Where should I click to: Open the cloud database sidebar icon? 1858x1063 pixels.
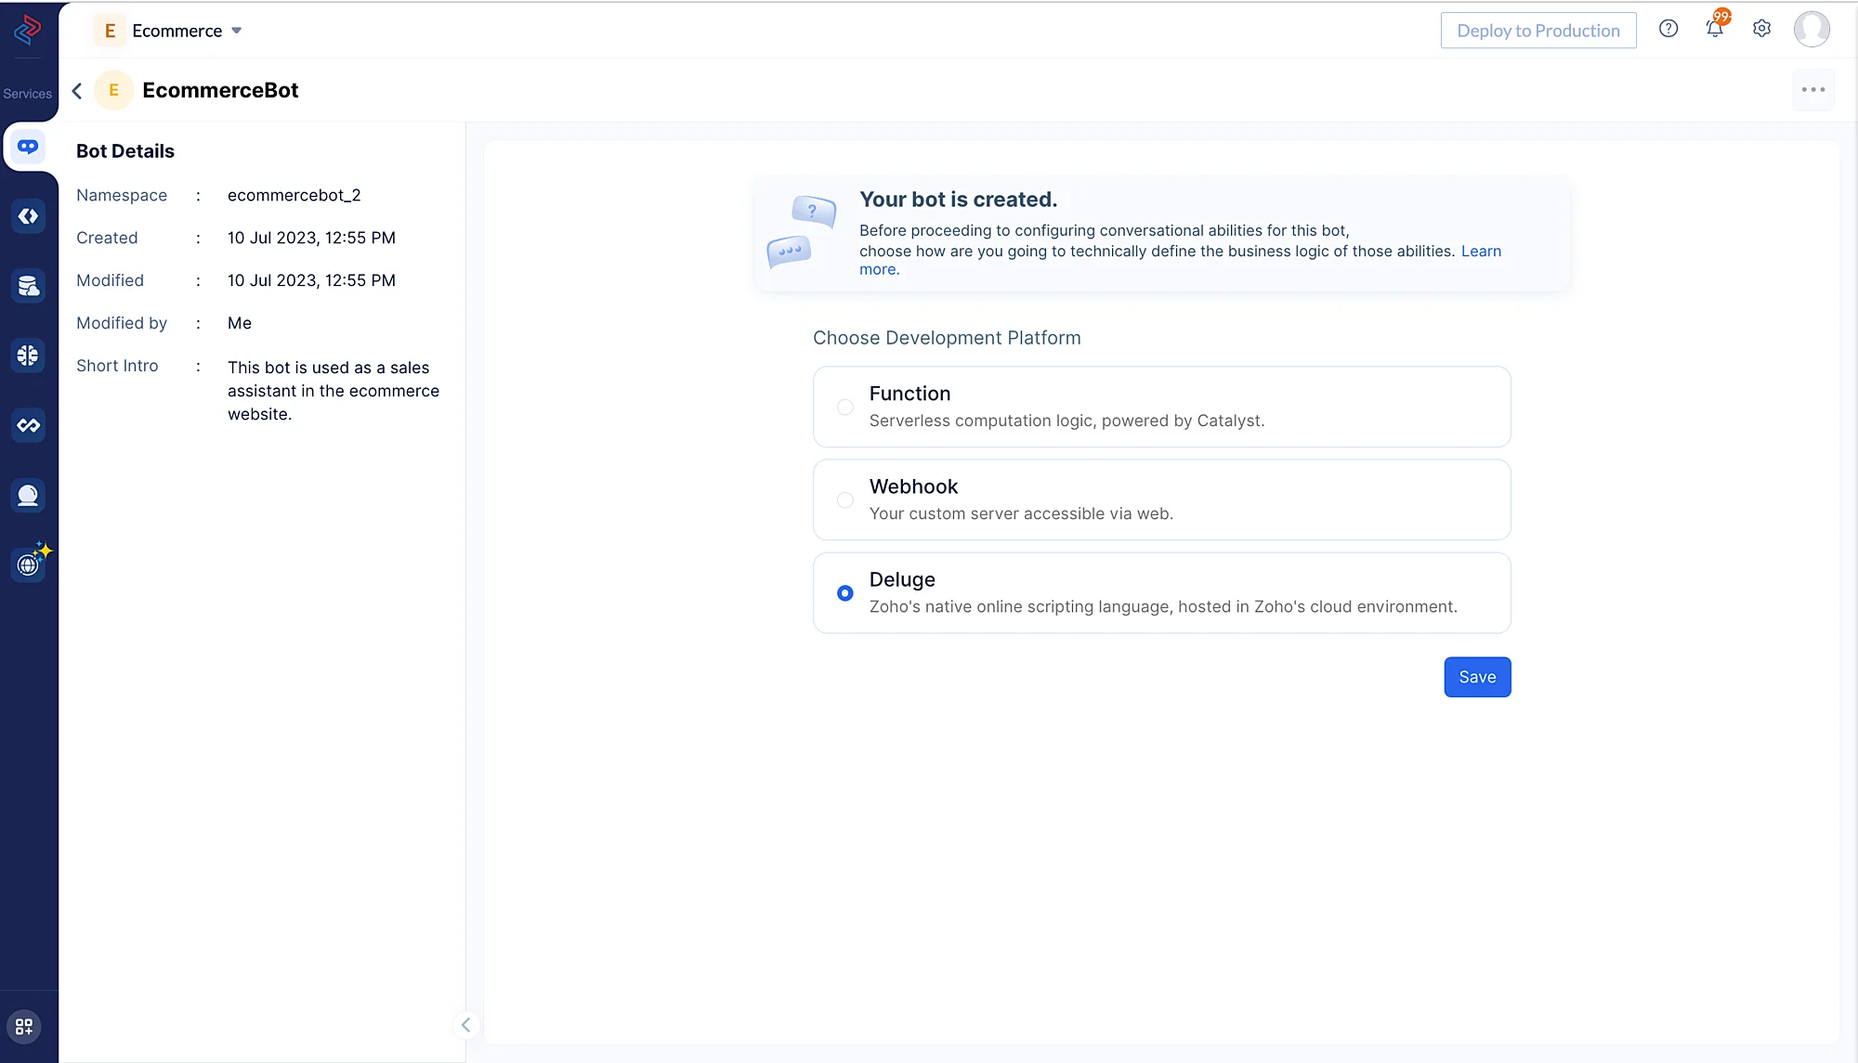(x=28, y=286)
